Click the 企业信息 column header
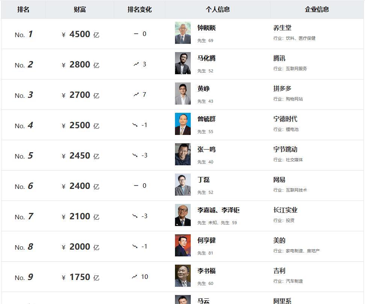 (x=317, y=9)
